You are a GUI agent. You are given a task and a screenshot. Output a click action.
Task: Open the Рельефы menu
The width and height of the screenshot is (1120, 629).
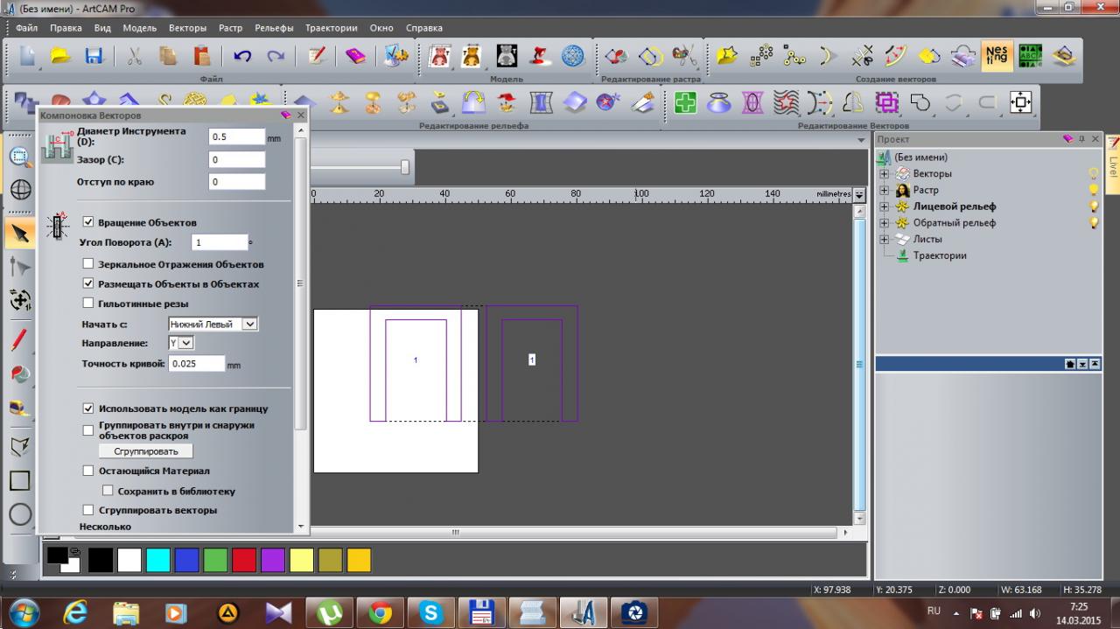coord(274,28)
